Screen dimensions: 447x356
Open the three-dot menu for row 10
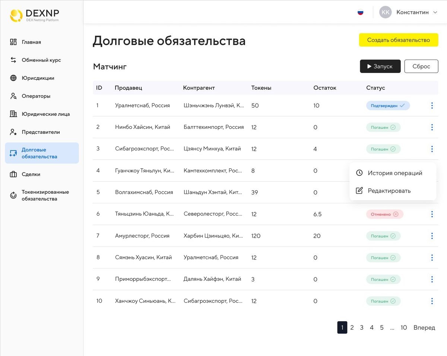coord(432,301)
